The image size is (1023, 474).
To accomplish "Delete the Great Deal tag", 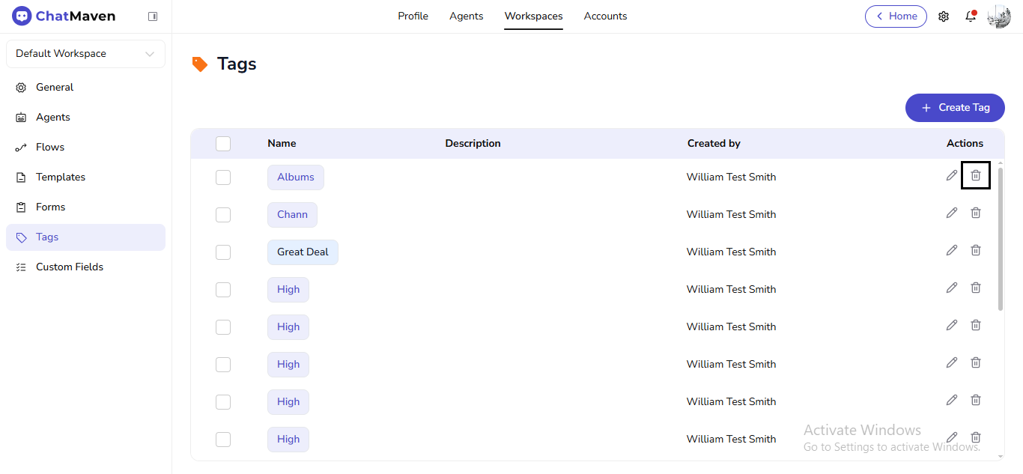I will pos(975,250).
